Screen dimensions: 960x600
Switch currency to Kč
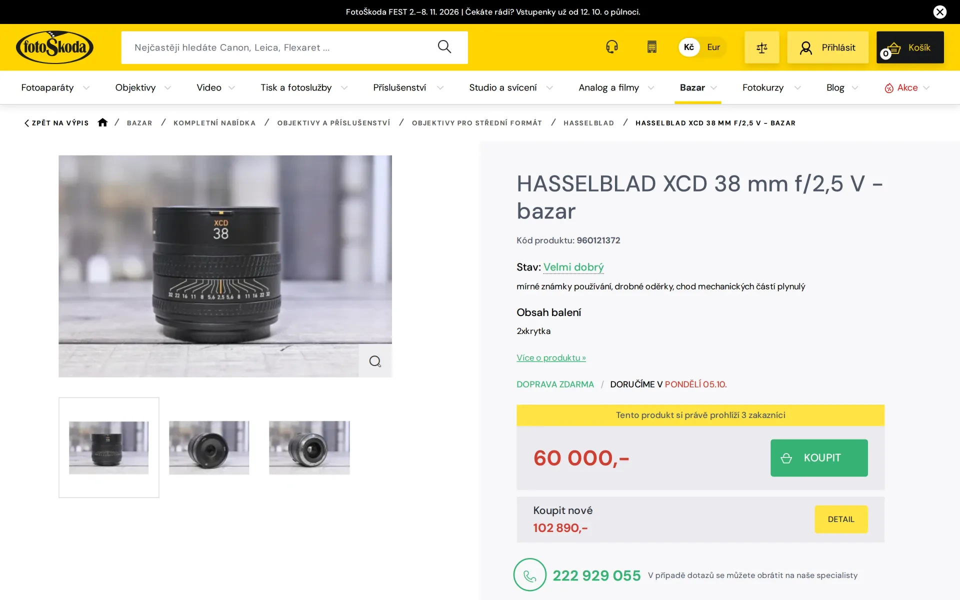pyautogui.click(x=688, y=47)
